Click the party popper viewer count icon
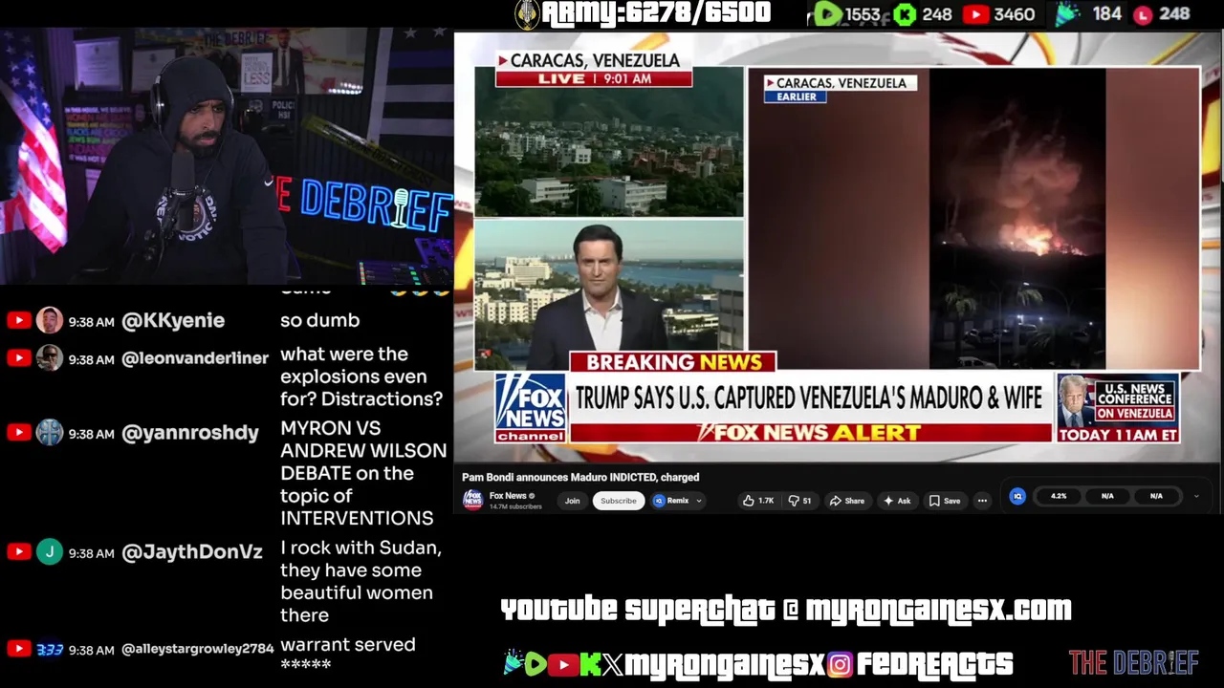The width and height of the screenshot is (1224, 688). pos(1068,13)
